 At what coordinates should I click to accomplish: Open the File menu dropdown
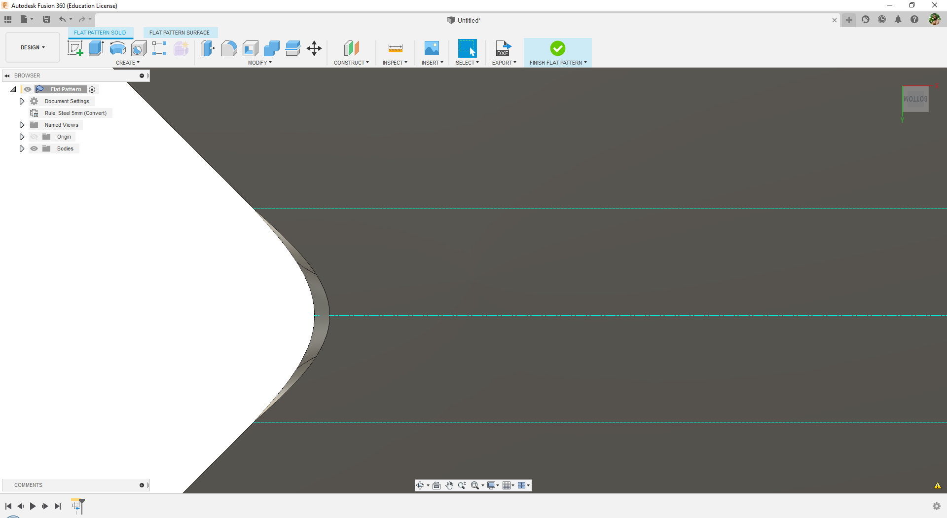(27, 19)
